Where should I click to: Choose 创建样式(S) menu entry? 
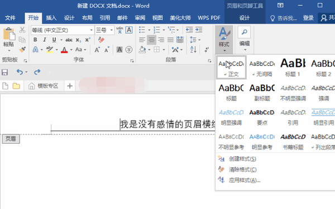[x=242, y=159]
